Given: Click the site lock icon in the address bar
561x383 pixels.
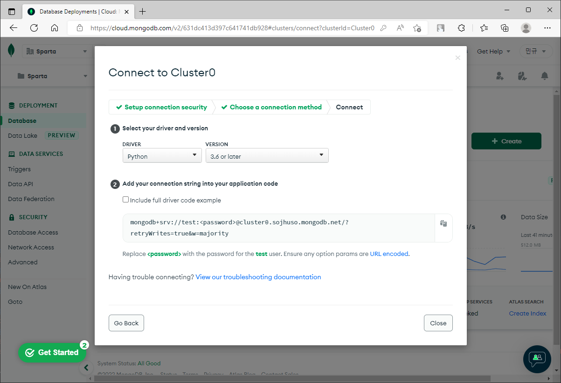Looking at the screenshot, I should point(80,28).
